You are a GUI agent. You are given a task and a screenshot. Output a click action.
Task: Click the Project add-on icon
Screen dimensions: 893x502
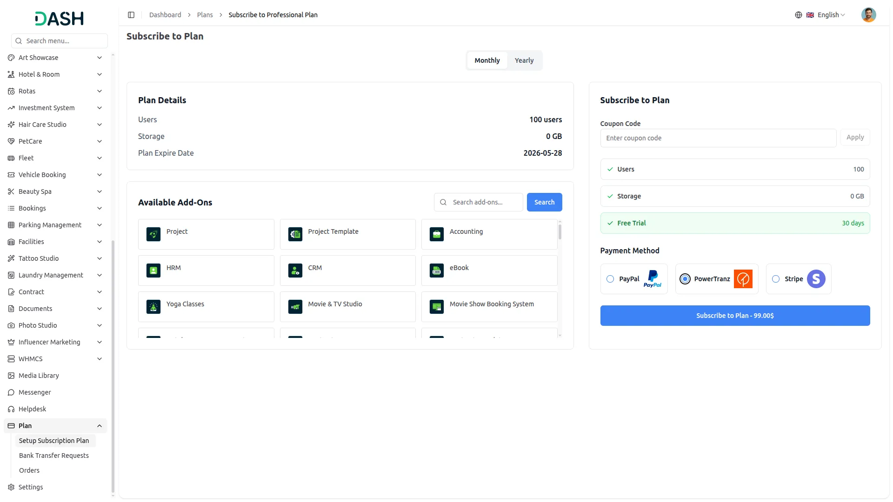coord(153,234)
